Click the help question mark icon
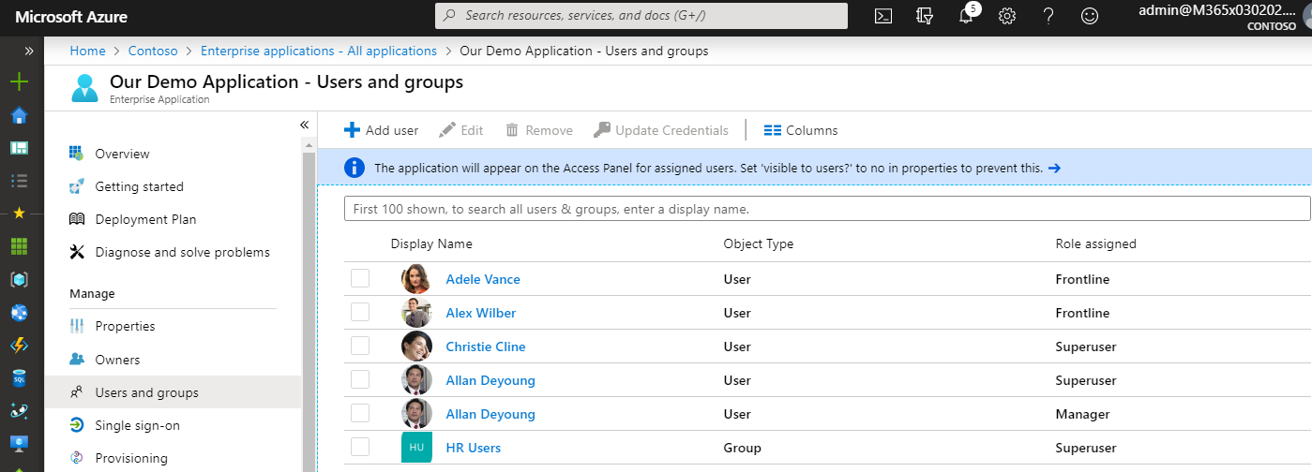 (x=1048, y=16)
